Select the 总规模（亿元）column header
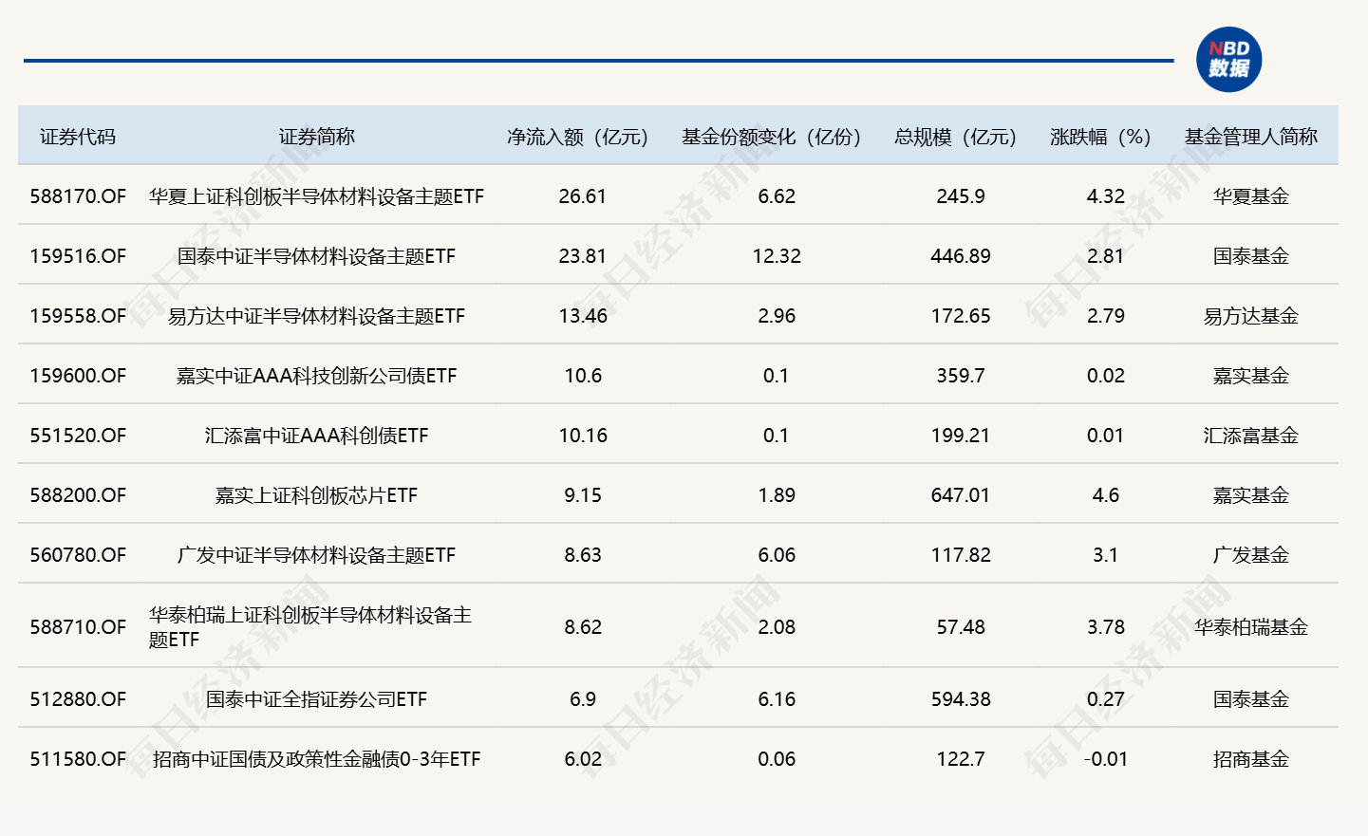Screen dimensions: 1368x836 click(956, 137)
